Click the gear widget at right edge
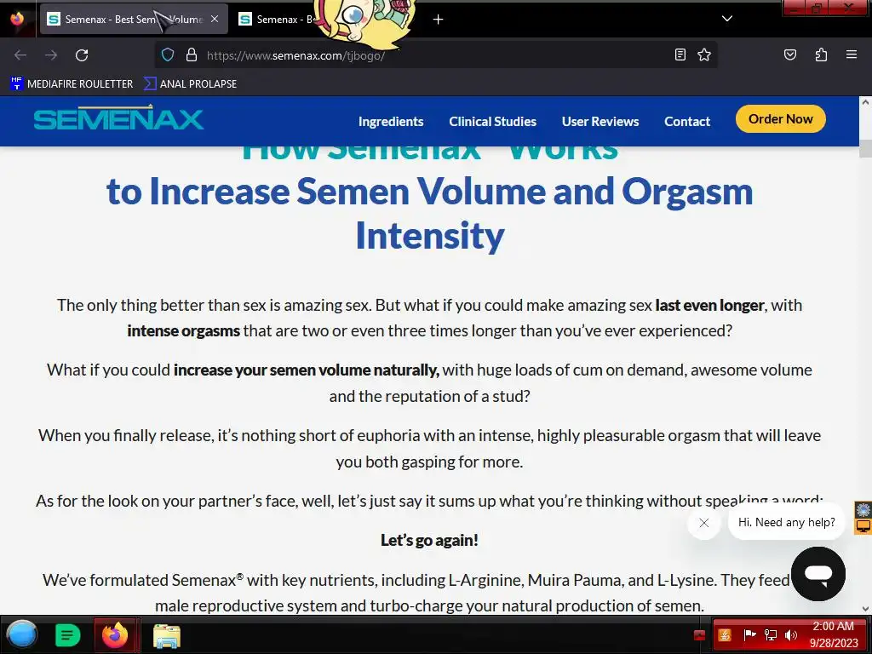872x654 pixels. (863, 509)
